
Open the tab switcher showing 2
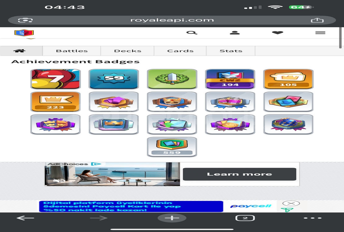(245, 218)
